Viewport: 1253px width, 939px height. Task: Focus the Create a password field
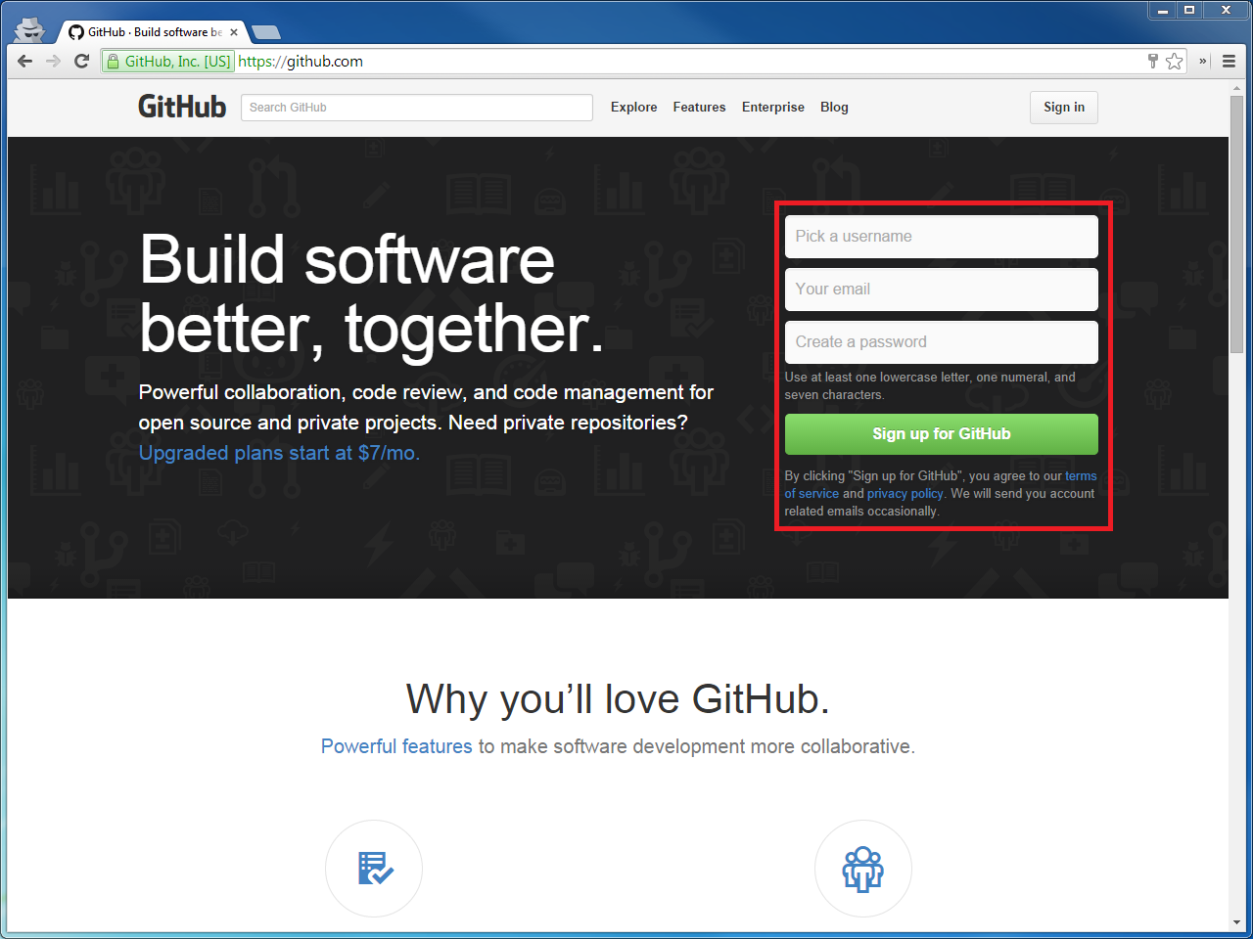click(942, 342)
